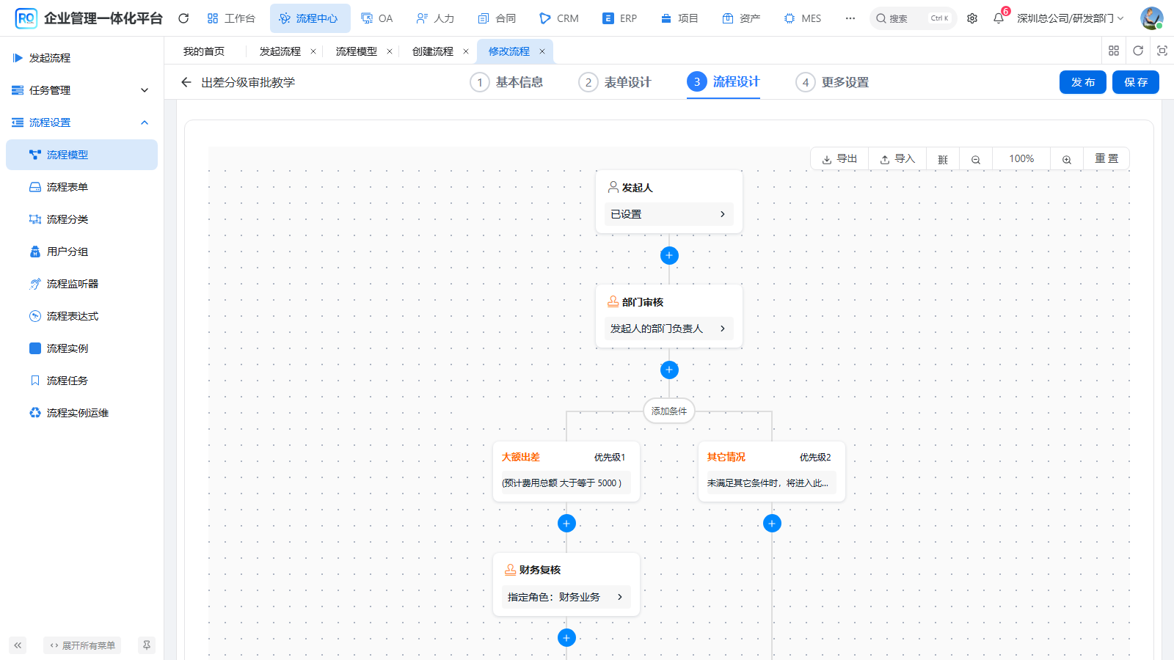Image resolution: width=1174 pixels, height=660 pixels.
Task: Open 流程分类 in the sidebar
Action: 81,219
